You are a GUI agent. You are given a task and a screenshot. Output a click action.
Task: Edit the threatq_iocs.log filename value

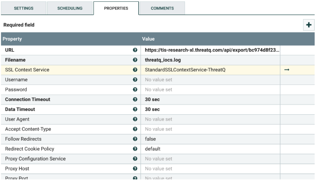210,60
